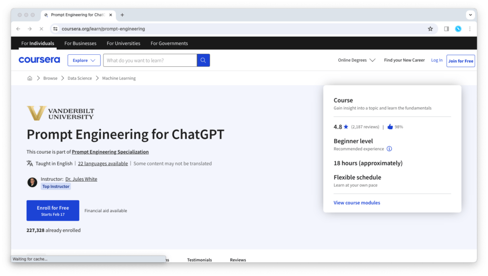Switch to For Businesses
The height and width of the screenshot is (276, 488).
80,43
